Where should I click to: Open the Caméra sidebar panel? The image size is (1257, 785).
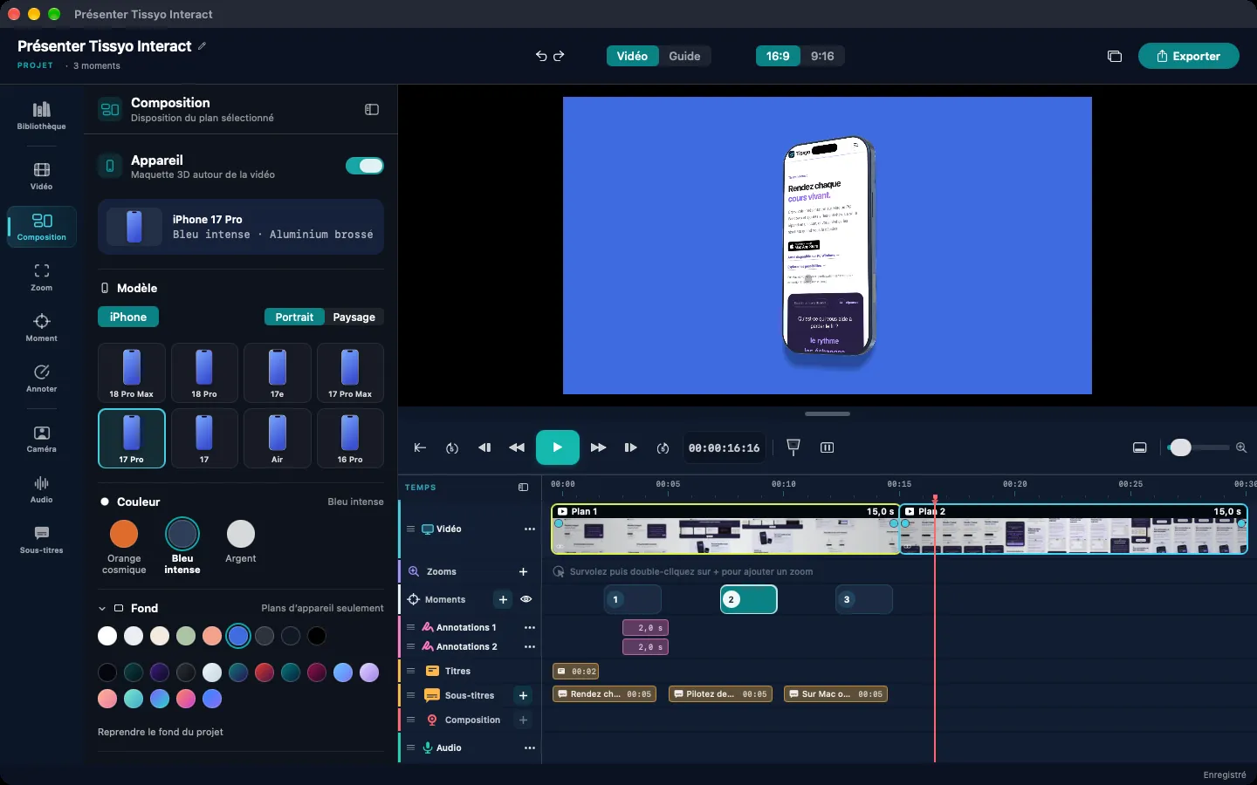pyautogui.click(x=41, y=439)
